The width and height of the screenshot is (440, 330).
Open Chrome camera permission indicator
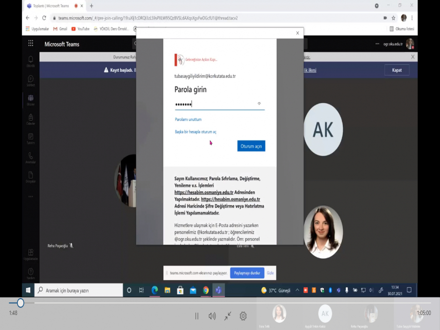pos(385,18)
